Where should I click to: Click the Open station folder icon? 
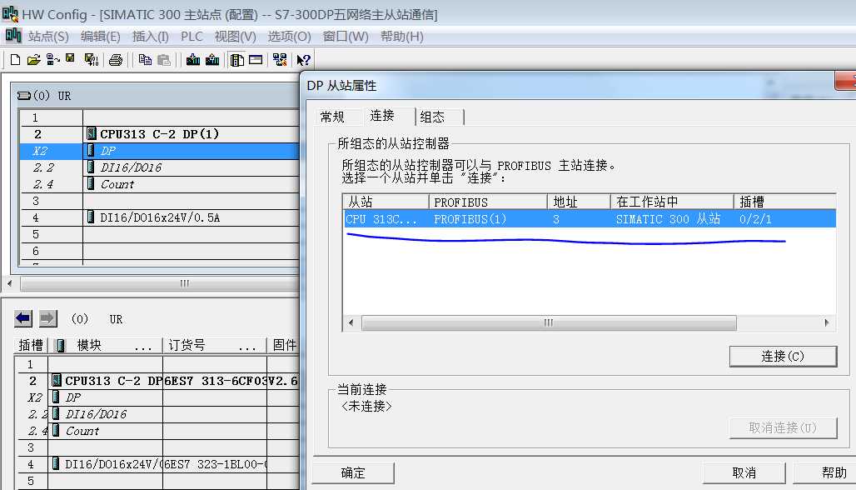tap(34, 59)
